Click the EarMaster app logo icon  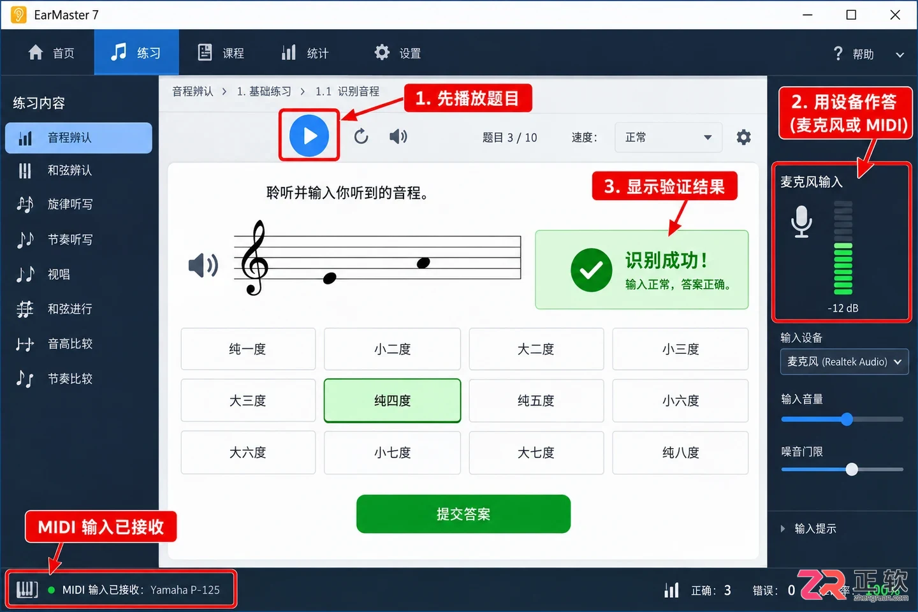click(18, 15)
